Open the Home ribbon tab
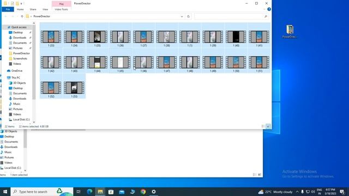Screen dimensions: 349x196 (x=20, y=9)
